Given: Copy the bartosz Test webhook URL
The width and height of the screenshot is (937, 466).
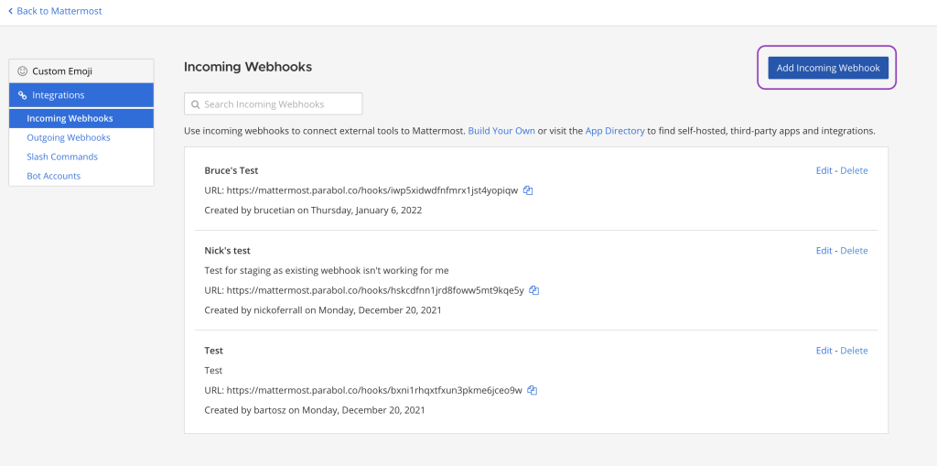Looking at the screenshot, I should click(533, 390).
